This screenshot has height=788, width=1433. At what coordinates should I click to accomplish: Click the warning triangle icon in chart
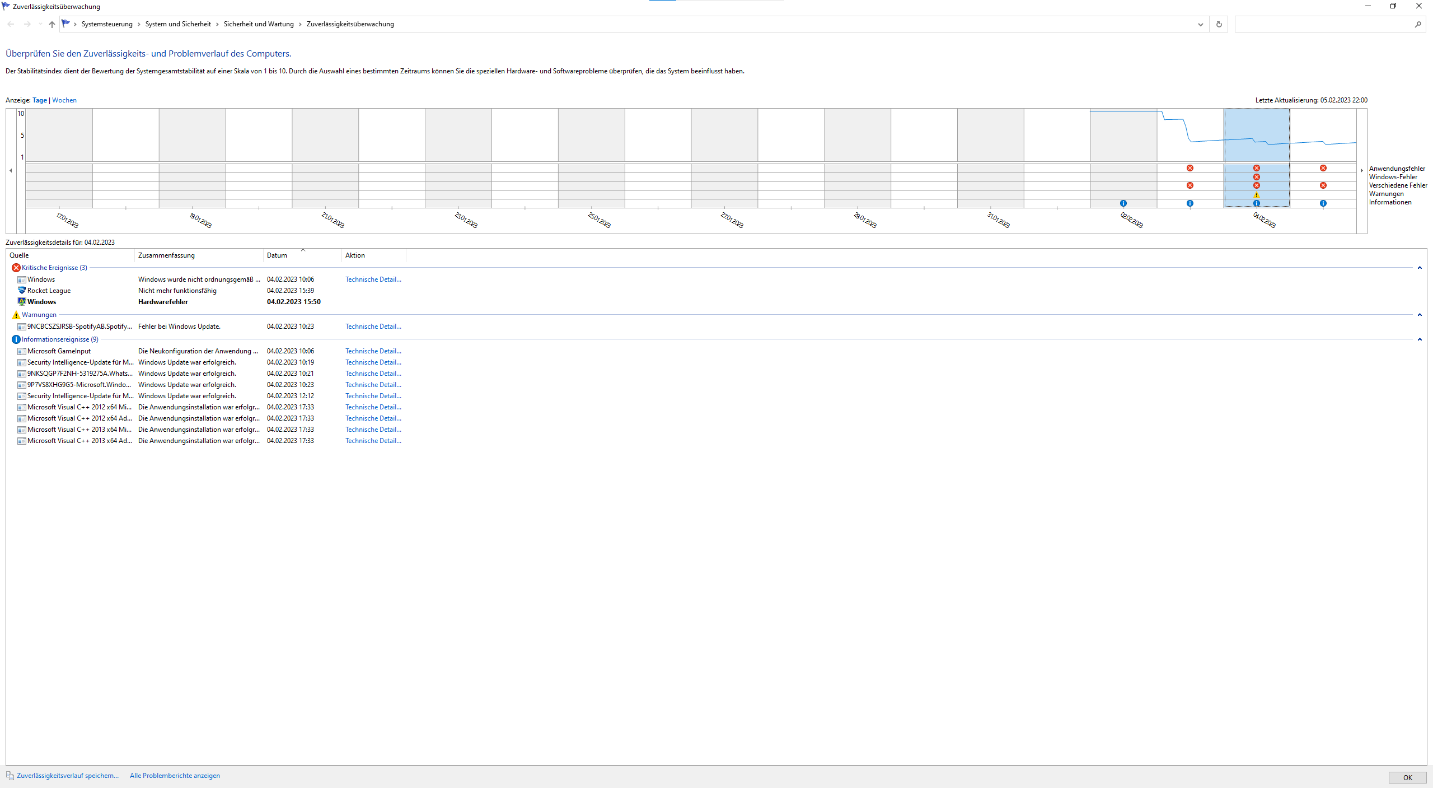coord(1257,194)
